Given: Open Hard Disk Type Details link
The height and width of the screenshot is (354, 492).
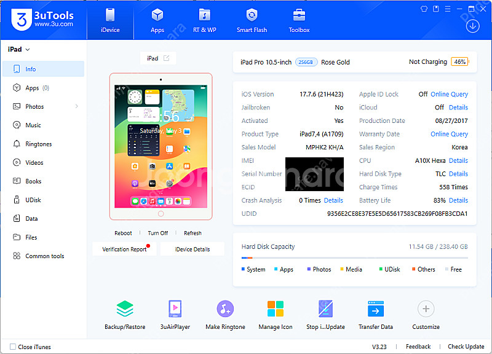Looking at the screenshot, I should point(458,174).
